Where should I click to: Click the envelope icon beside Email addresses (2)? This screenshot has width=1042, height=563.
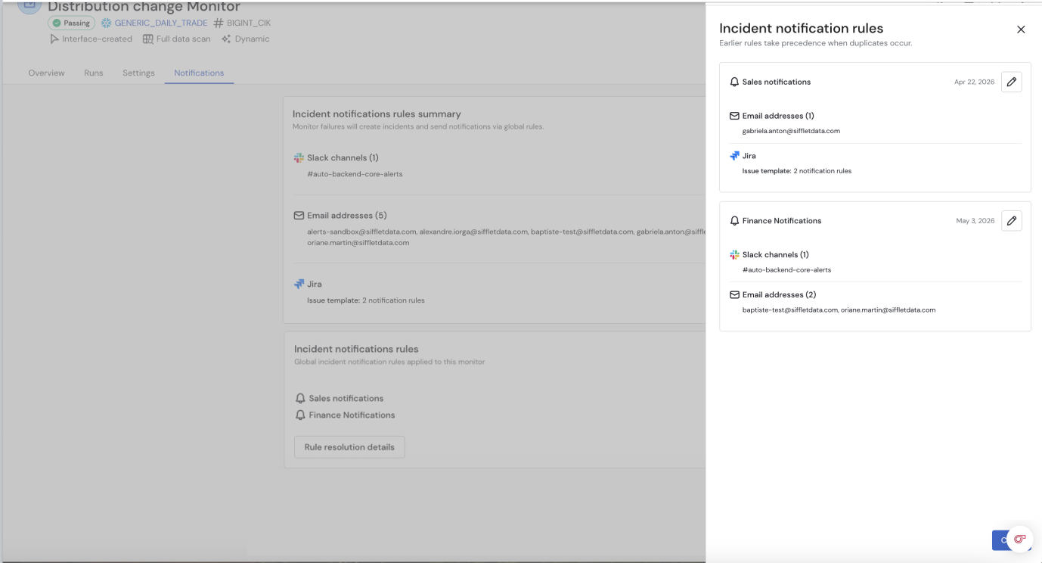[x=734, y=294]
